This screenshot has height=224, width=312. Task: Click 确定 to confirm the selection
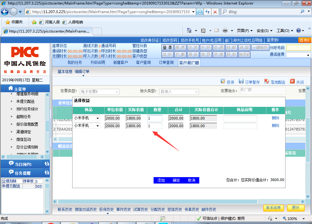point(176,180)
